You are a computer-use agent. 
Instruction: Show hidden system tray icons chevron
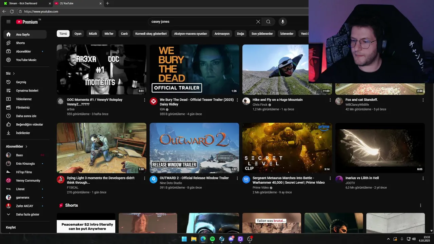(x=388, y=239)
